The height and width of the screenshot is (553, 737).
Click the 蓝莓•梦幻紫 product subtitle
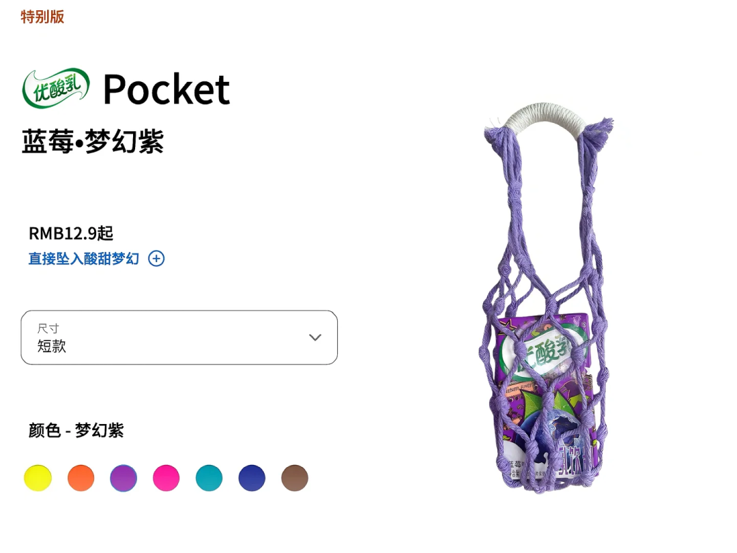click(93, 141)
